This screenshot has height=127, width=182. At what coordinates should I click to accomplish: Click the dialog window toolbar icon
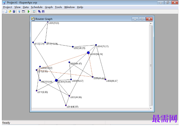(x=34, y=12)
